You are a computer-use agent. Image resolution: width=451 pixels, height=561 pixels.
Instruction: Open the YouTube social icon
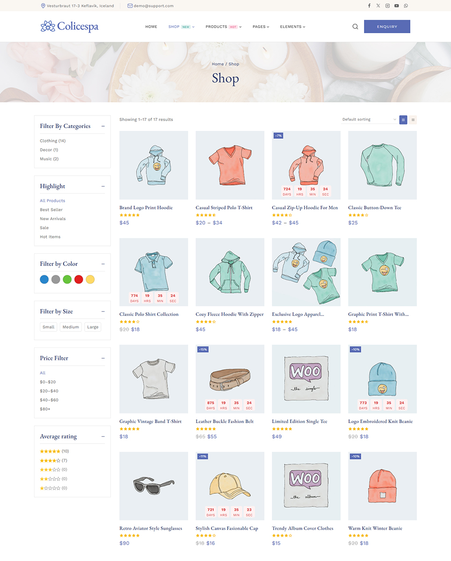pos(396,6)
